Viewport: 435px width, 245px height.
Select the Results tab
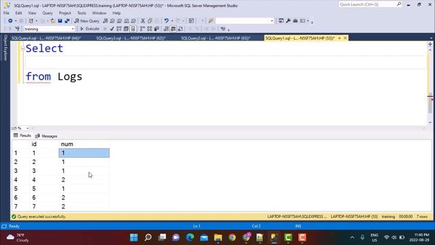tap(22, 135)
